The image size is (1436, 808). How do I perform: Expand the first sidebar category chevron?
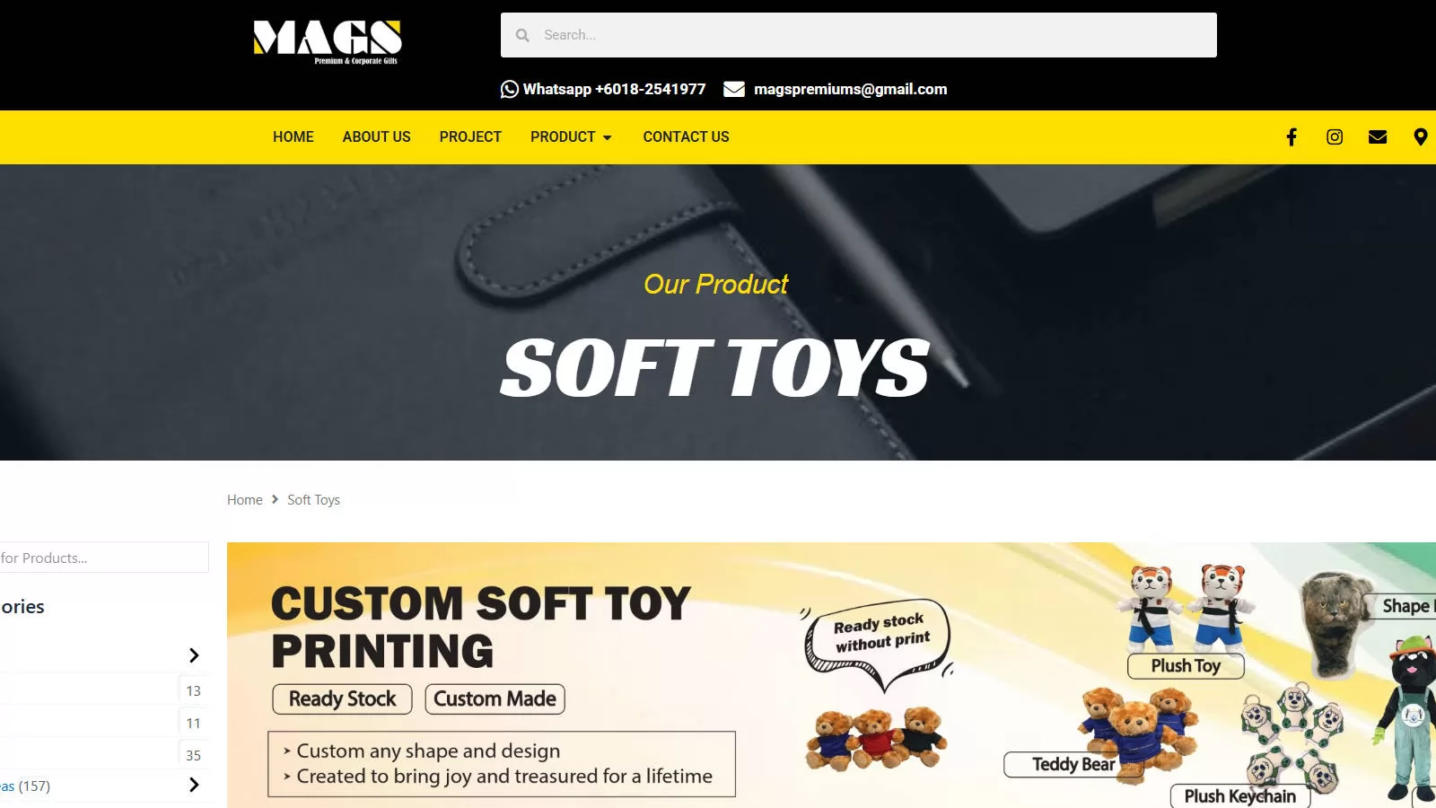pos(194,655)
